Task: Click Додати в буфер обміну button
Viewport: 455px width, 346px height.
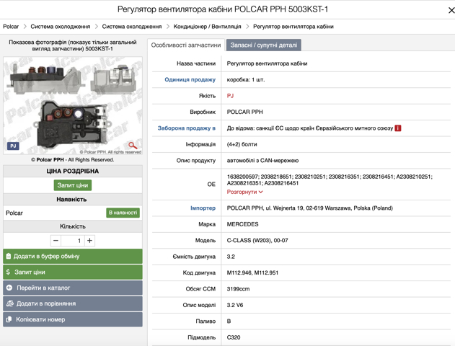Action: (x=73, y=257)
